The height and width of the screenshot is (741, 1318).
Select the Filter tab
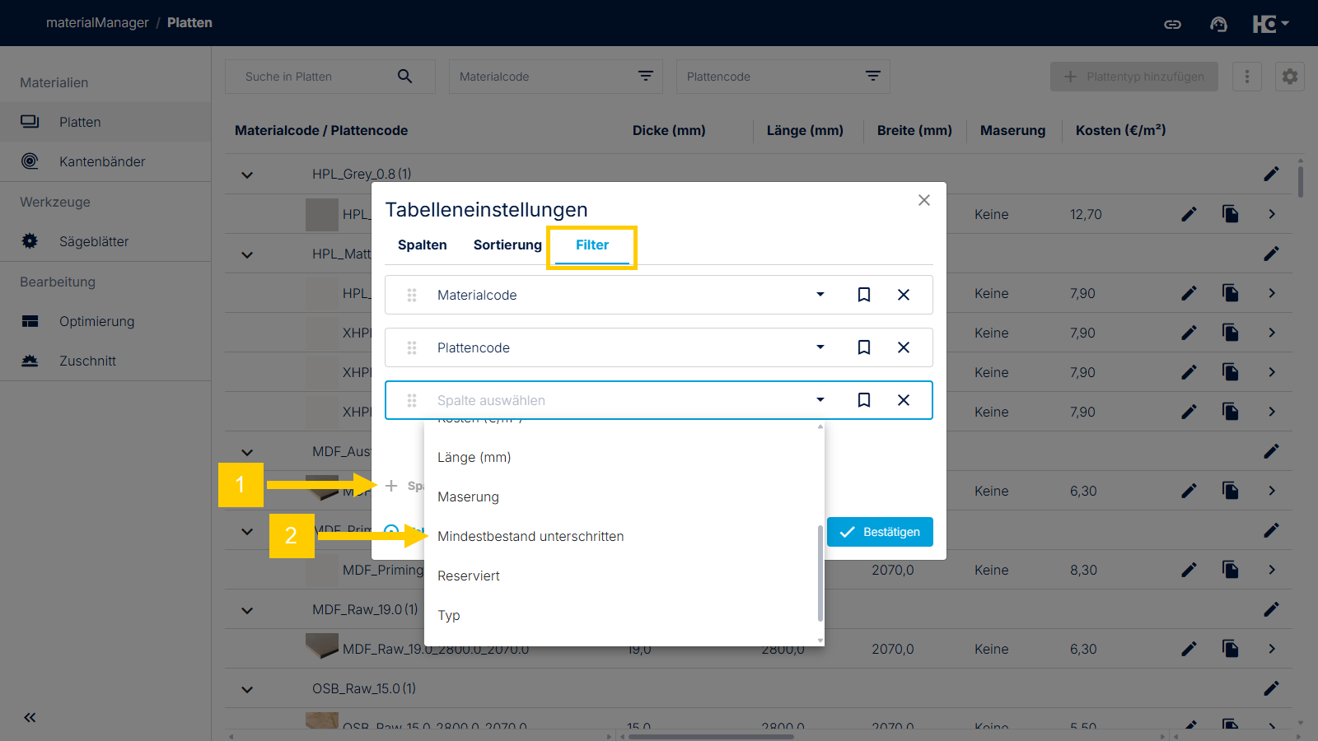592,245
